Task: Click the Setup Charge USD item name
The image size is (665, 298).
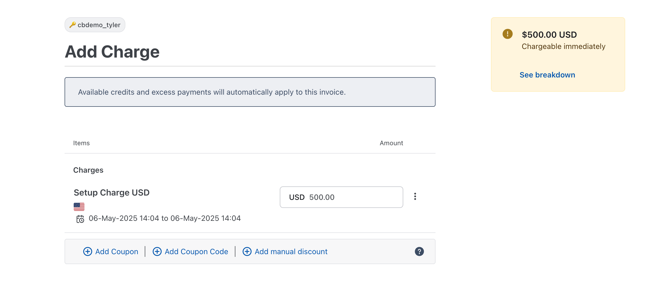Action: 111,193
